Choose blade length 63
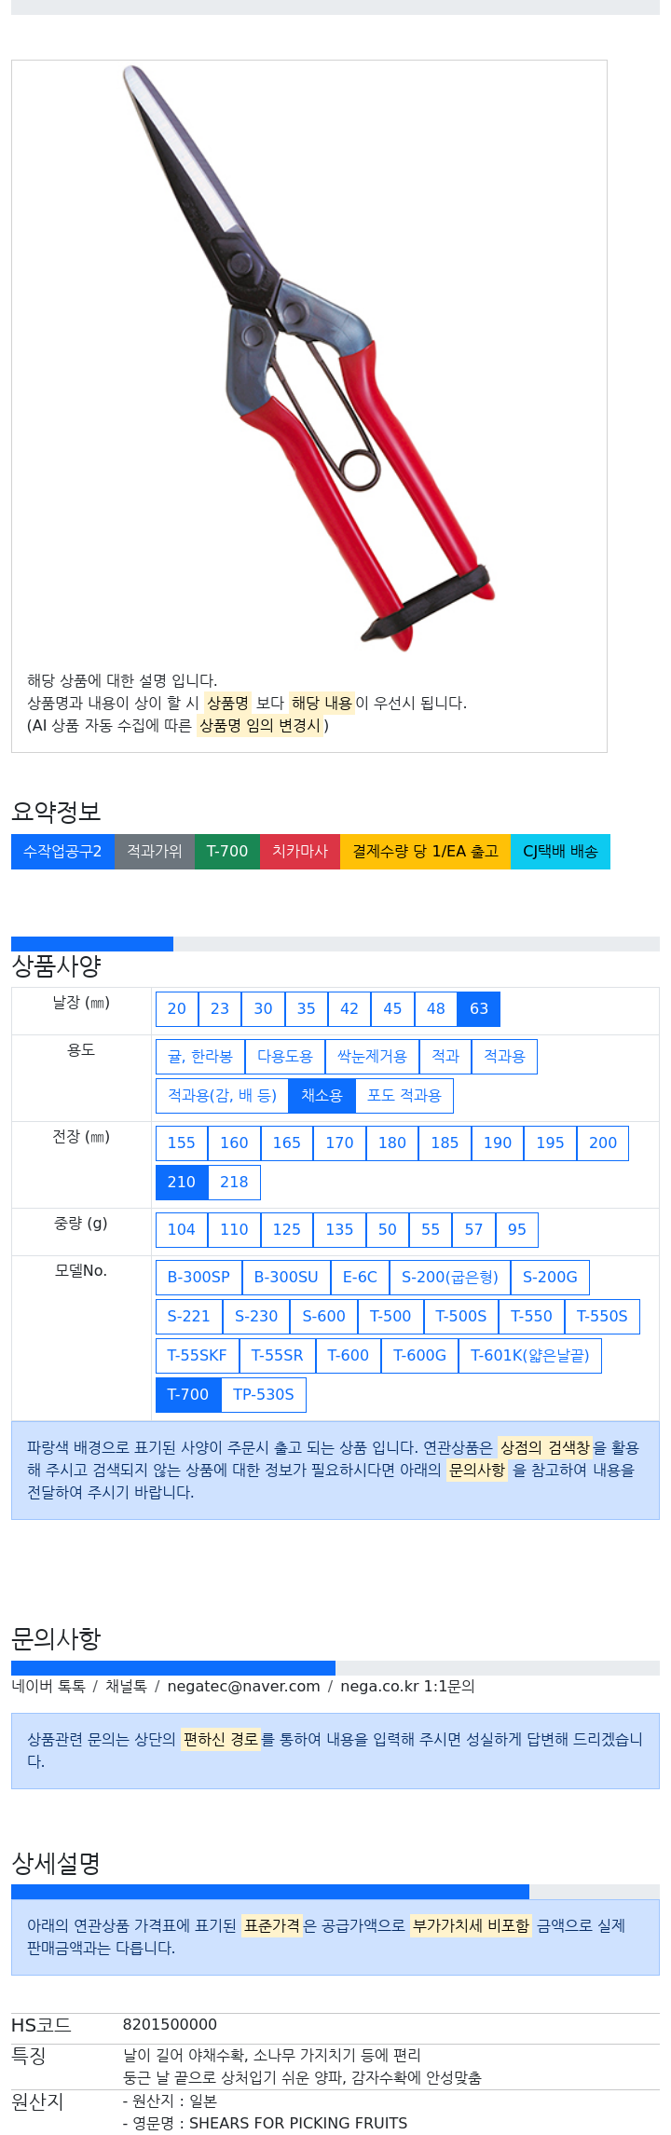 (479, 1009)
